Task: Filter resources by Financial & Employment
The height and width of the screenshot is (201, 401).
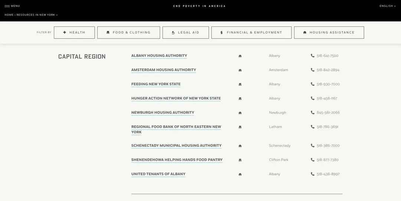Action: click(x=251, y=33)
